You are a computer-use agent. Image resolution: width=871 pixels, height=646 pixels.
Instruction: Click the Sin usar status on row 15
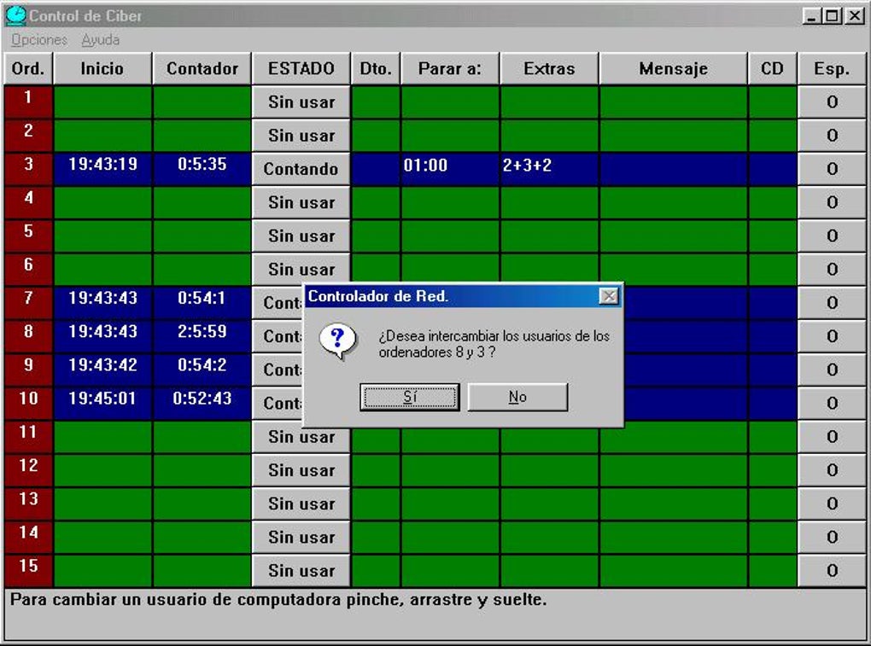301,570
